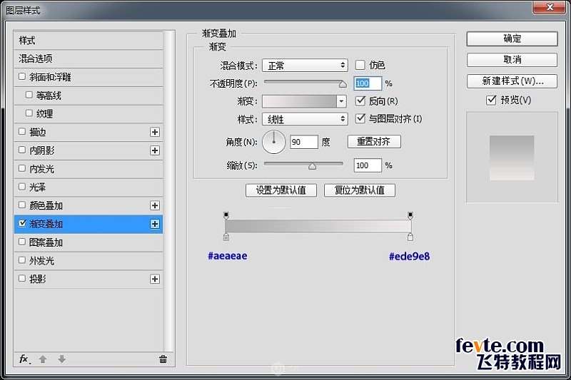Image resolution: width=571 pixels, height=380 pixels.
Task: Add another Color Overlay with plus icon
Action: coord(154,205)
